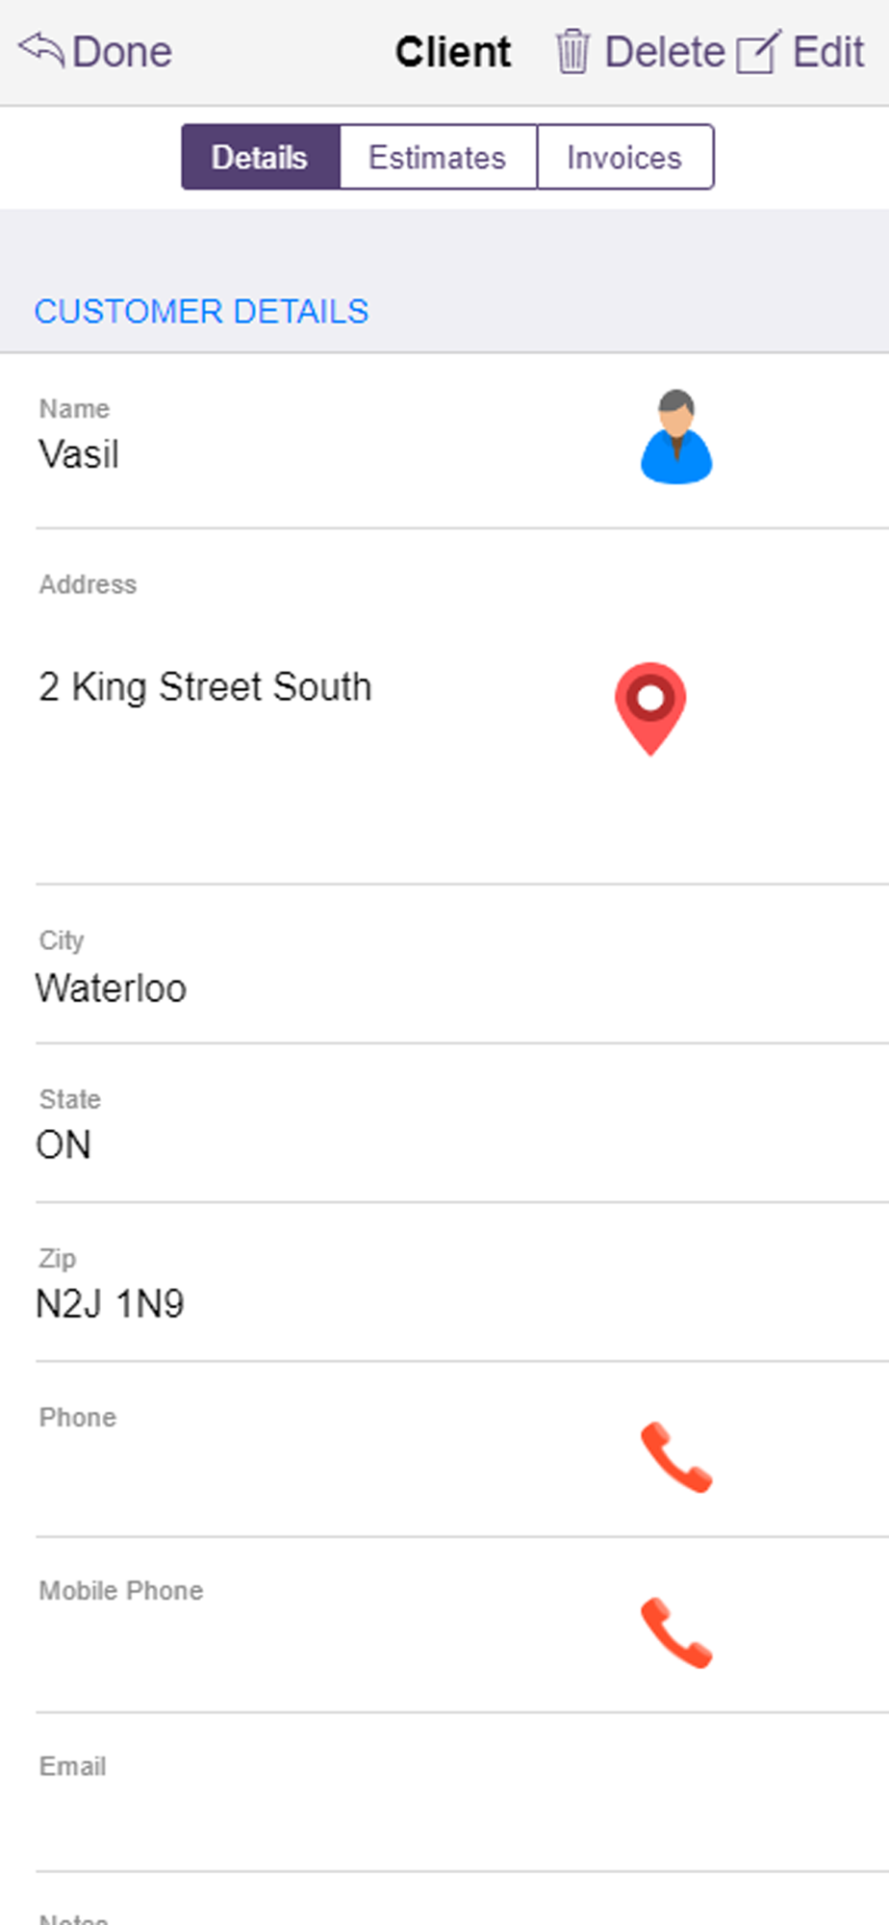Open the customer avatar icon next to Name
The image size is (889, 1925).
(676, 436)
